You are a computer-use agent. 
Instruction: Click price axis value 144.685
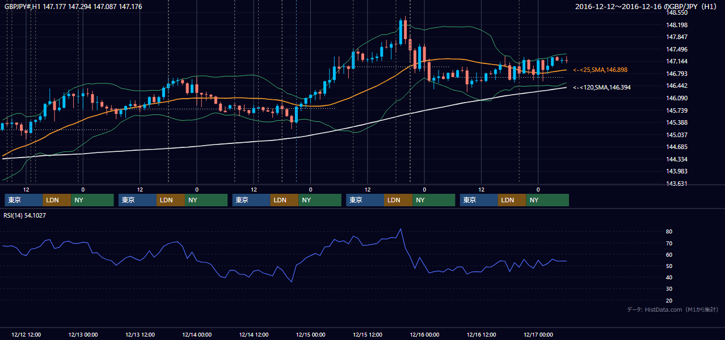676,147
